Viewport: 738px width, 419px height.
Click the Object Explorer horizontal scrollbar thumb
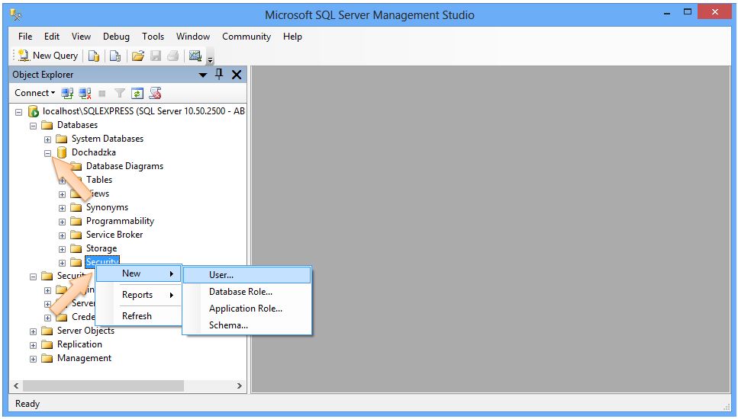coord(103,385)
